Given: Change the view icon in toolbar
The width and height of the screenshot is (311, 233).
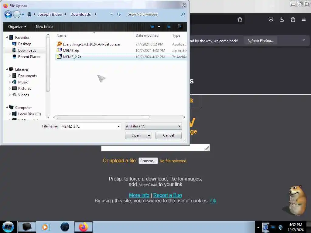Looking at the screenshot, I should (x=152, y=27).
